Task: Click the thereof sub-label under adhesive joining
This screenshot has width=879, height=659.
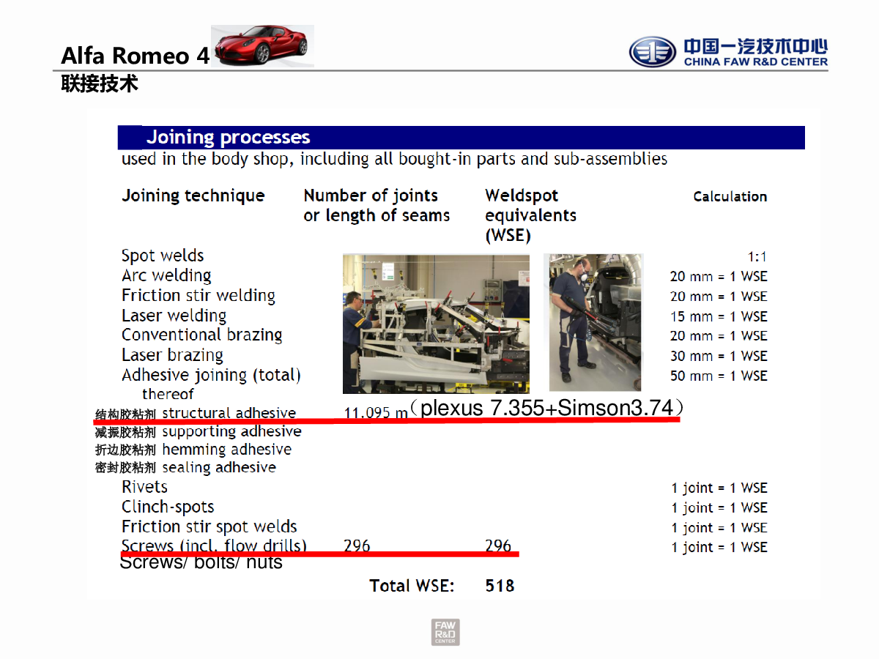Action: 168,395
